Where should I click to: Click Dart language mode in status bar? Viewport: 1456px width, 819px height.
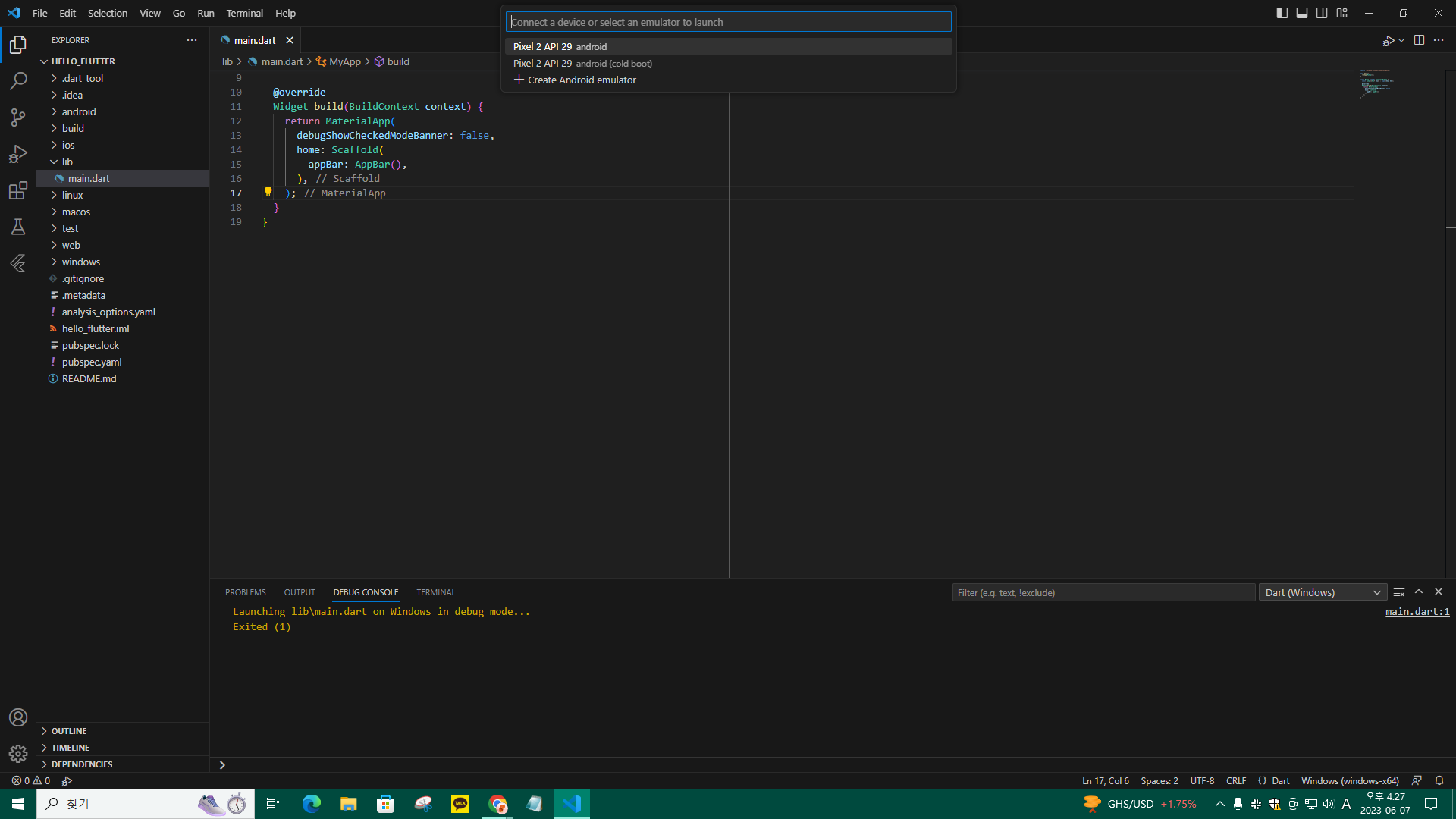coord(1281,780)
